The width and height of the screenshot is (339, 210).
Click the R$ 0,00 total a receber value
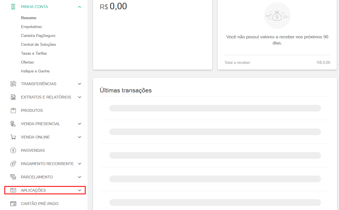coord(323,62)
